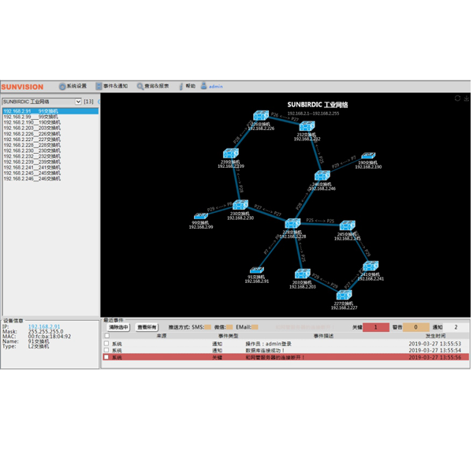Select the 203交换机 switch node in topology
This screenshot has height=473, width=473.
tap(303, 274)
